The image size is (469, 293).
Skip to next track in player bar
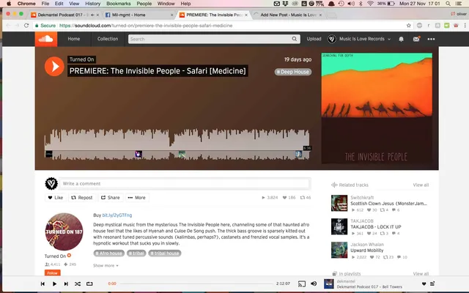[x=66, y=283]
